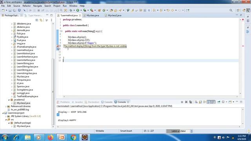This screenshot has height=141, width=251.
Task: Click the Coverage run icon
Action: (x=85, y=10)
